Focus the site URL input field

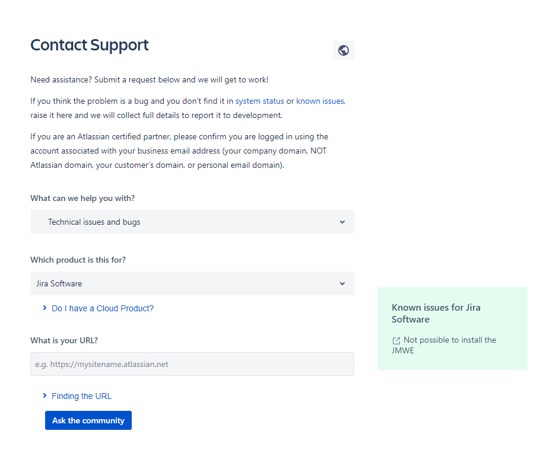click(192, 364)
